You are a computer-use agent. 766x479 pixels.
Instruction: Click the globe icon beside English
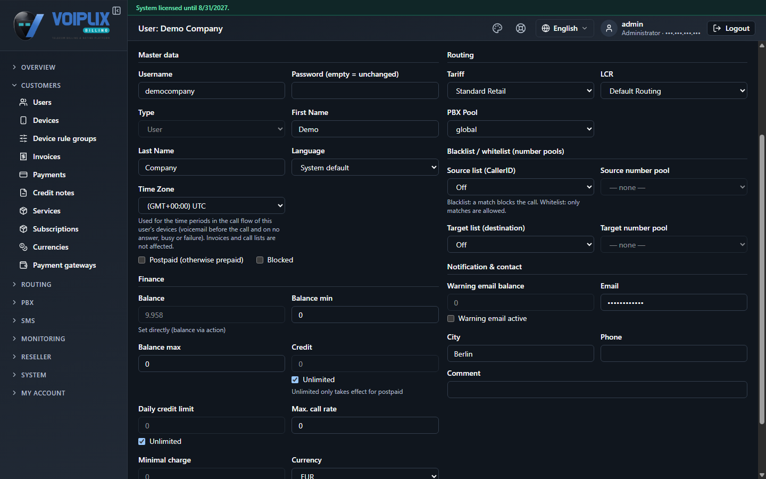pyautogui.click(x=546, y=28)
